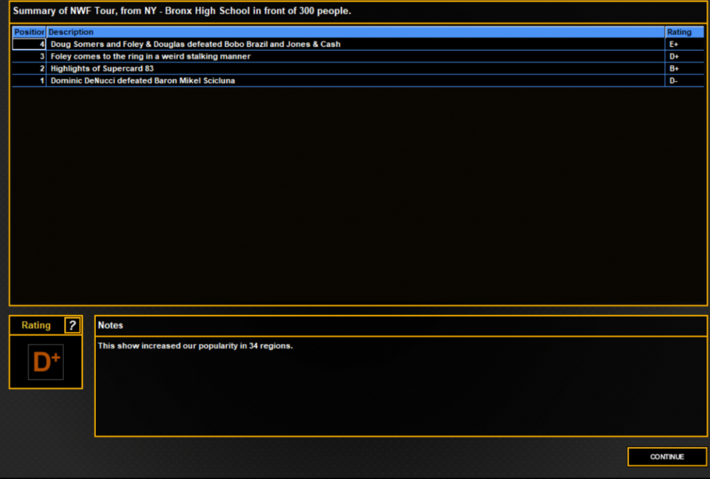Sort by the Position column header
The width and height of the screenshot is (710, 479).
point(29,32)
